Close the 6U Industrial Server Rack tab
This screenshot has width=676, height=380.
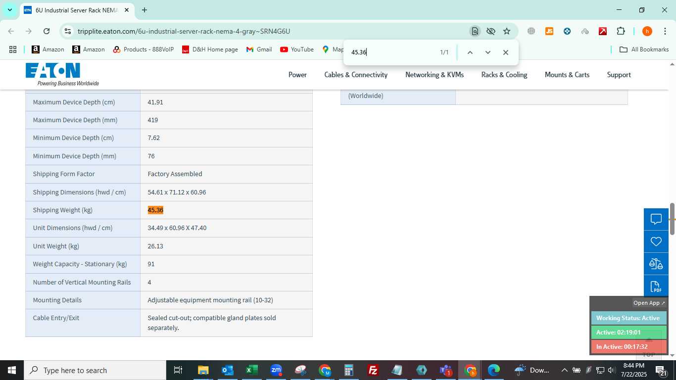pyautogui.click(x=127, y=10)
